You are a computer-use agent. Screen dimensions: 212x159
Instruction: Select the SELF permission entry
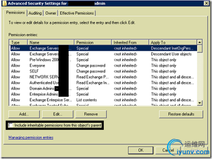tap(104, 71)
